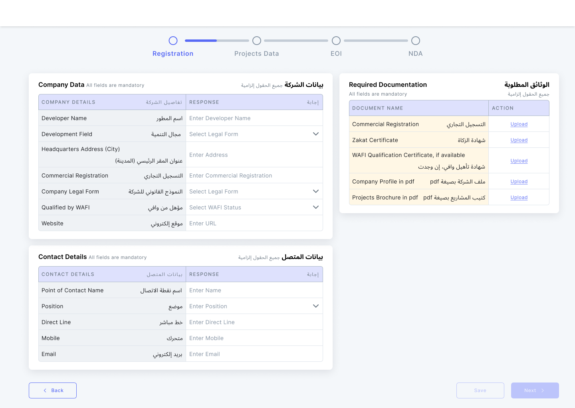Click the back chevron icon on Back button

pyautogui.click(x=45, y=390)
